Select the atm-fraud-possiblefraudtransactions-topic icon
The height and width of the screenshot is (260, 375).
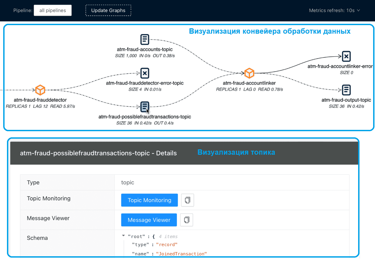point(145,107)
